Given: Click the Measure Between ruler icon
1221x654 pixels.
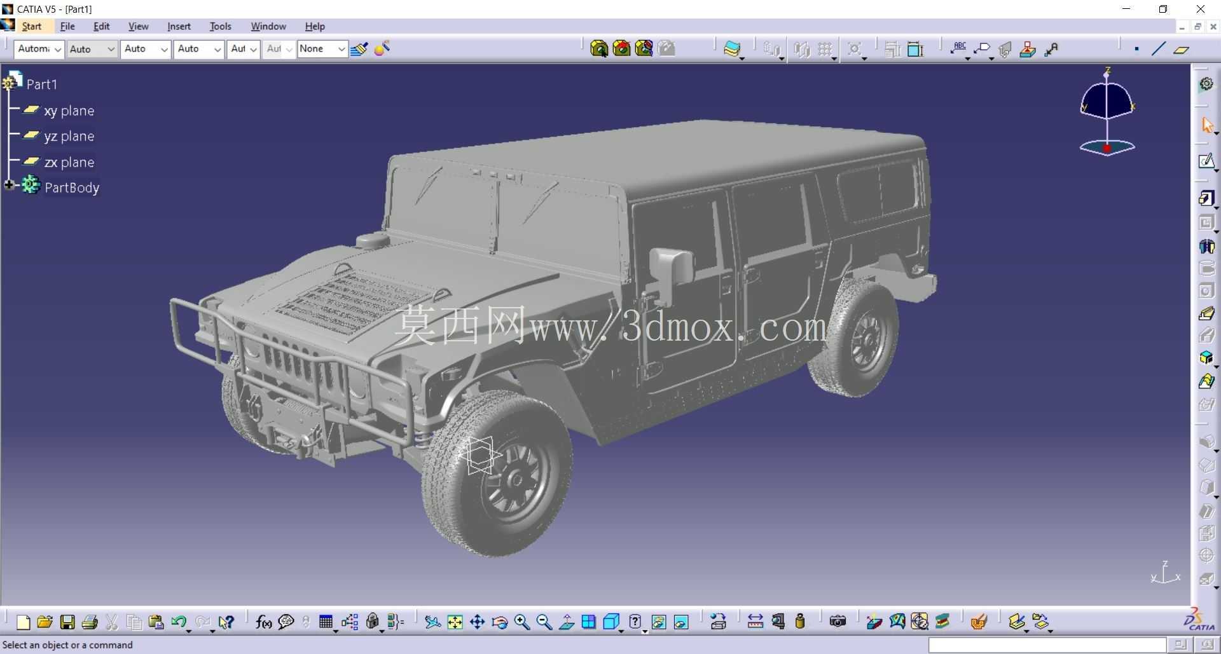Looking at the screenshot, I should pyautogui.click(x=755, y=622).
